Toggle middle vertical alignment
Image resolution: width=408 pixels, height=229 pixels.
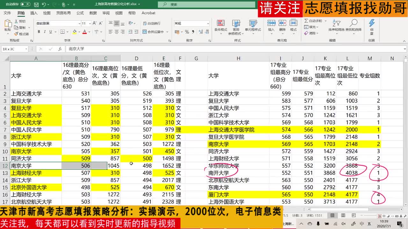(x=117, y=24)
